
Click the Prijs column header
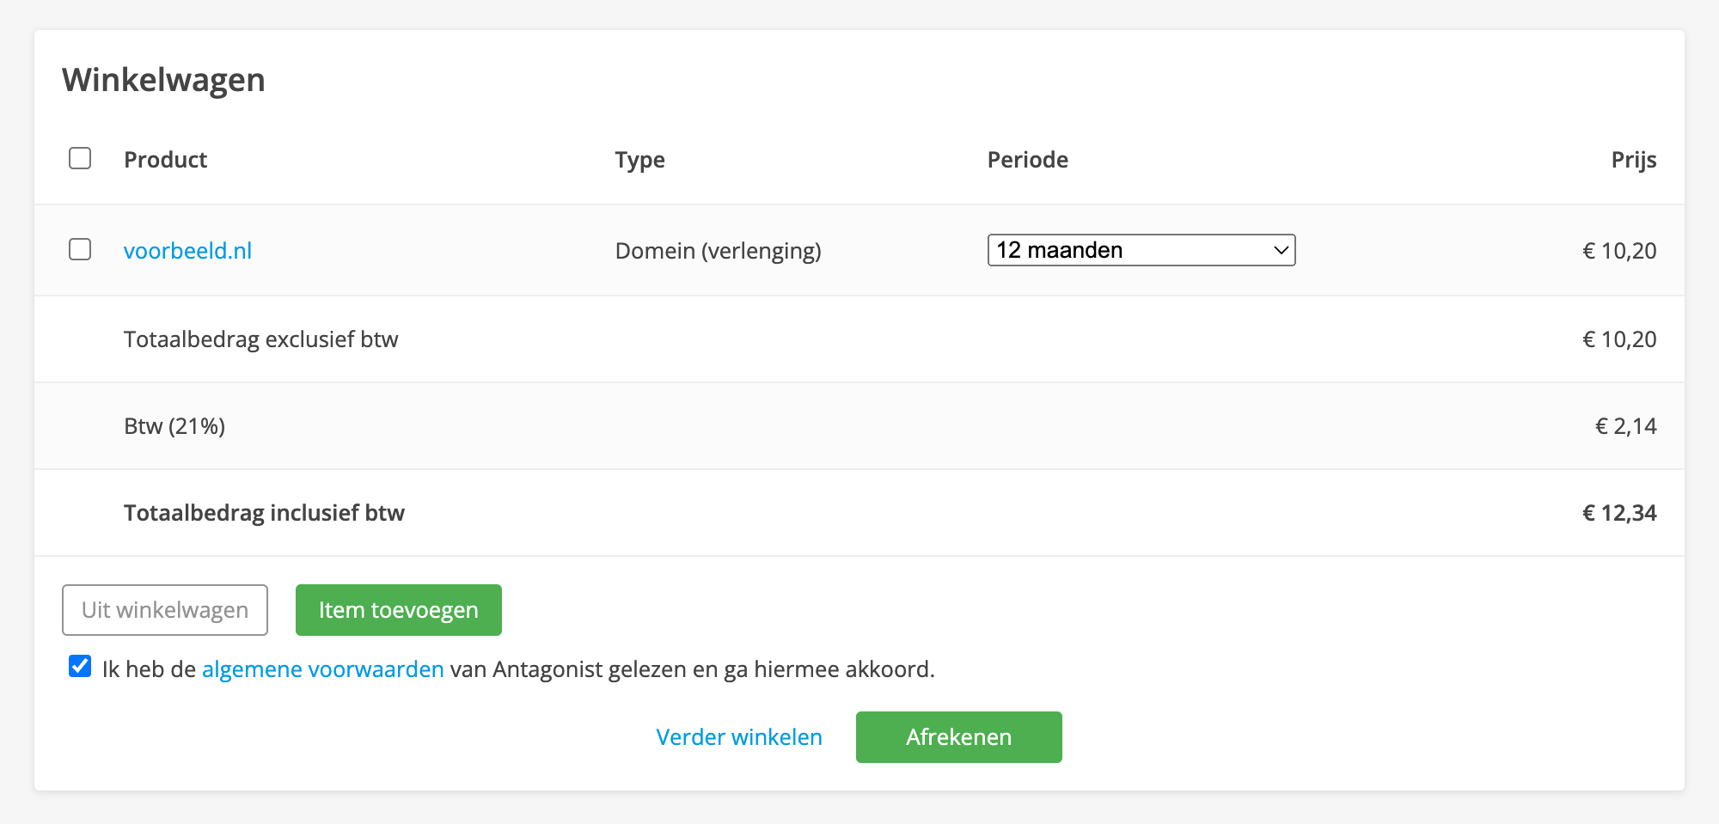(x=1634, y=161)
